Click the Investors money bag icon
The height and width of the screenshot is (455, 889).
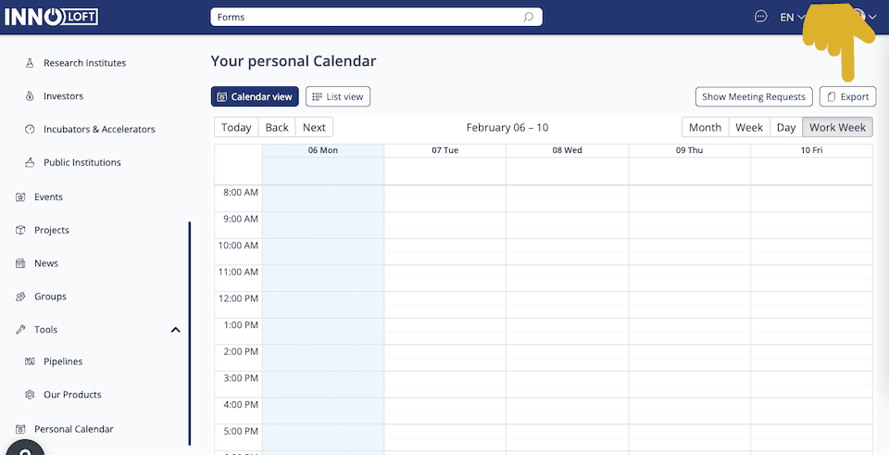click(30, 96)
